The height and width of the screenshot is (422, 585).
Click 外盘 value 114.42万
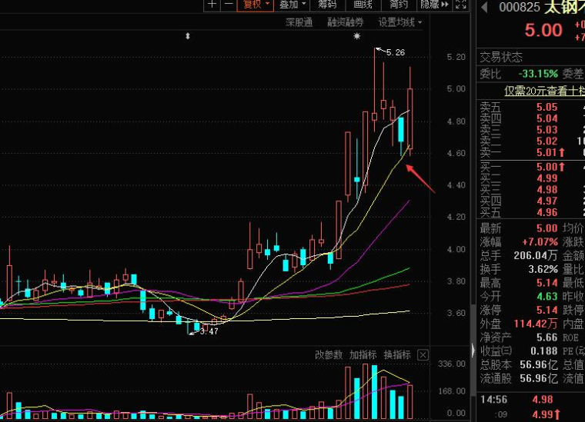(x=536, y=324)
